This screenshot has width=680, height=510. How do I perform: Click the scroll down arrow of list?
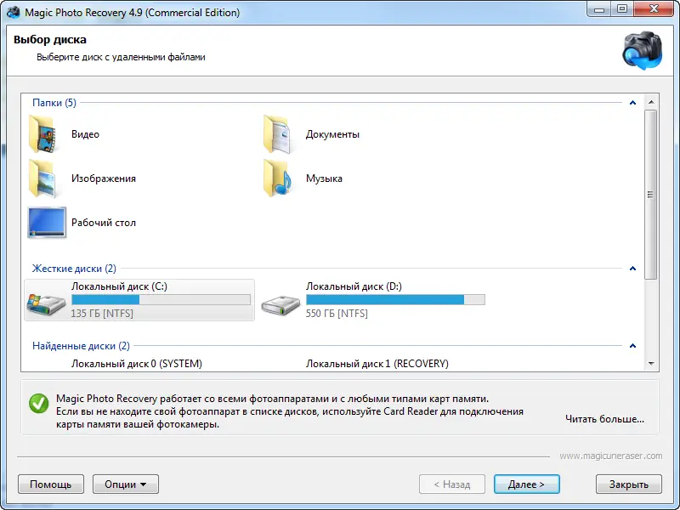coord(651,364)
